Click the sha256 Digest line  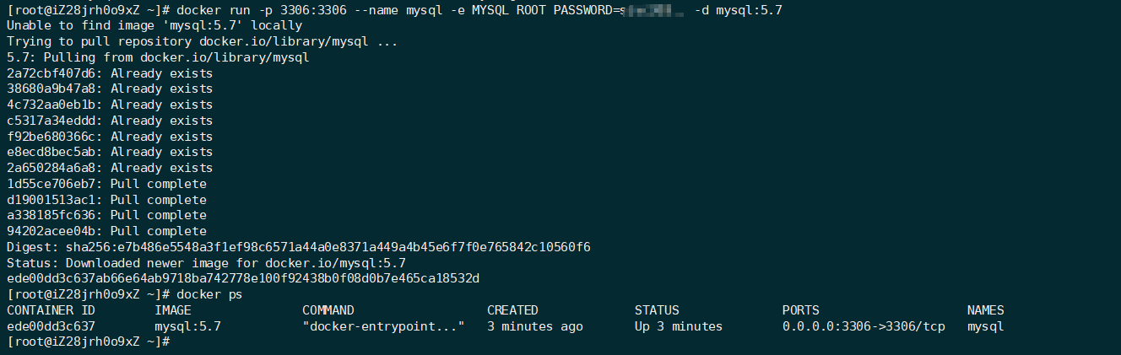click(298, 247)
